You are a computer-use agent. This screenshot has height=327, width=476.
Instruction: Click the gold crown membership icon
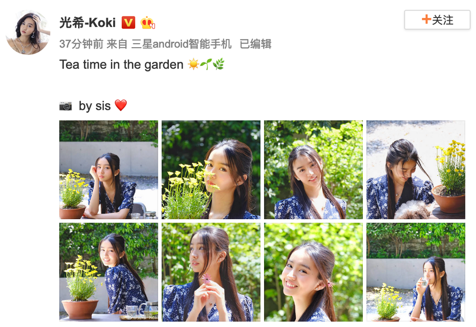pos(148,23)
